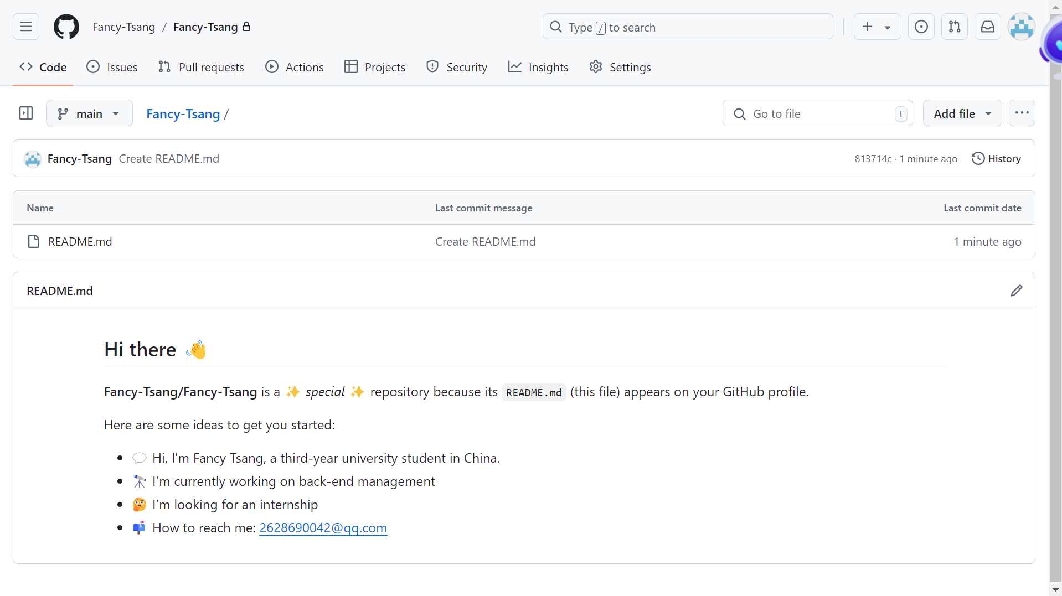Open the Security tab
The height and width of the screenshot is (596, 1062).
point(457,67)
